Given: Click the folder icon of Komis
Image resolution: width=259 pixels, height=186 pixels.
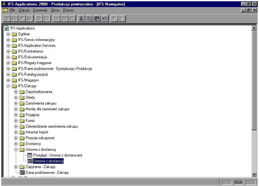Looking at the screenshot, I should click(x=22, y=121).
